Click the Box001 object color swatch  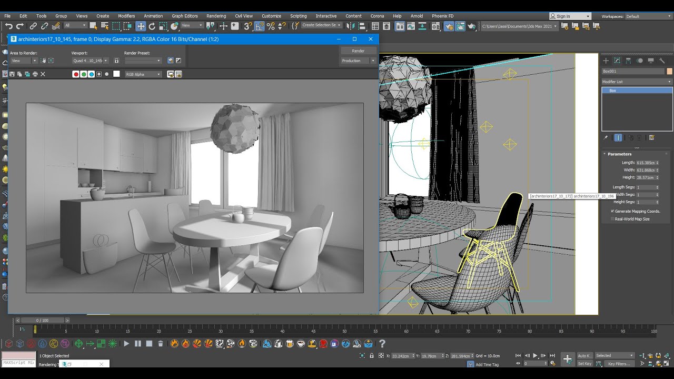pos(670,71)
